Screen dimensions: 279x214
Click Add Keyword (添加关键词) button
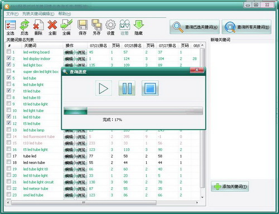(230, 186)
